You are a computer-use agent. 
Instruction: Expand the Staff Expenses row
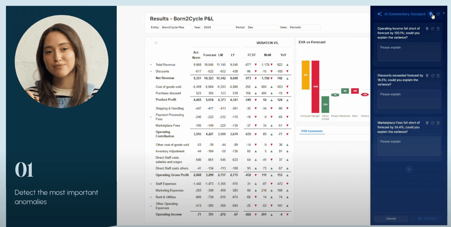151,184
